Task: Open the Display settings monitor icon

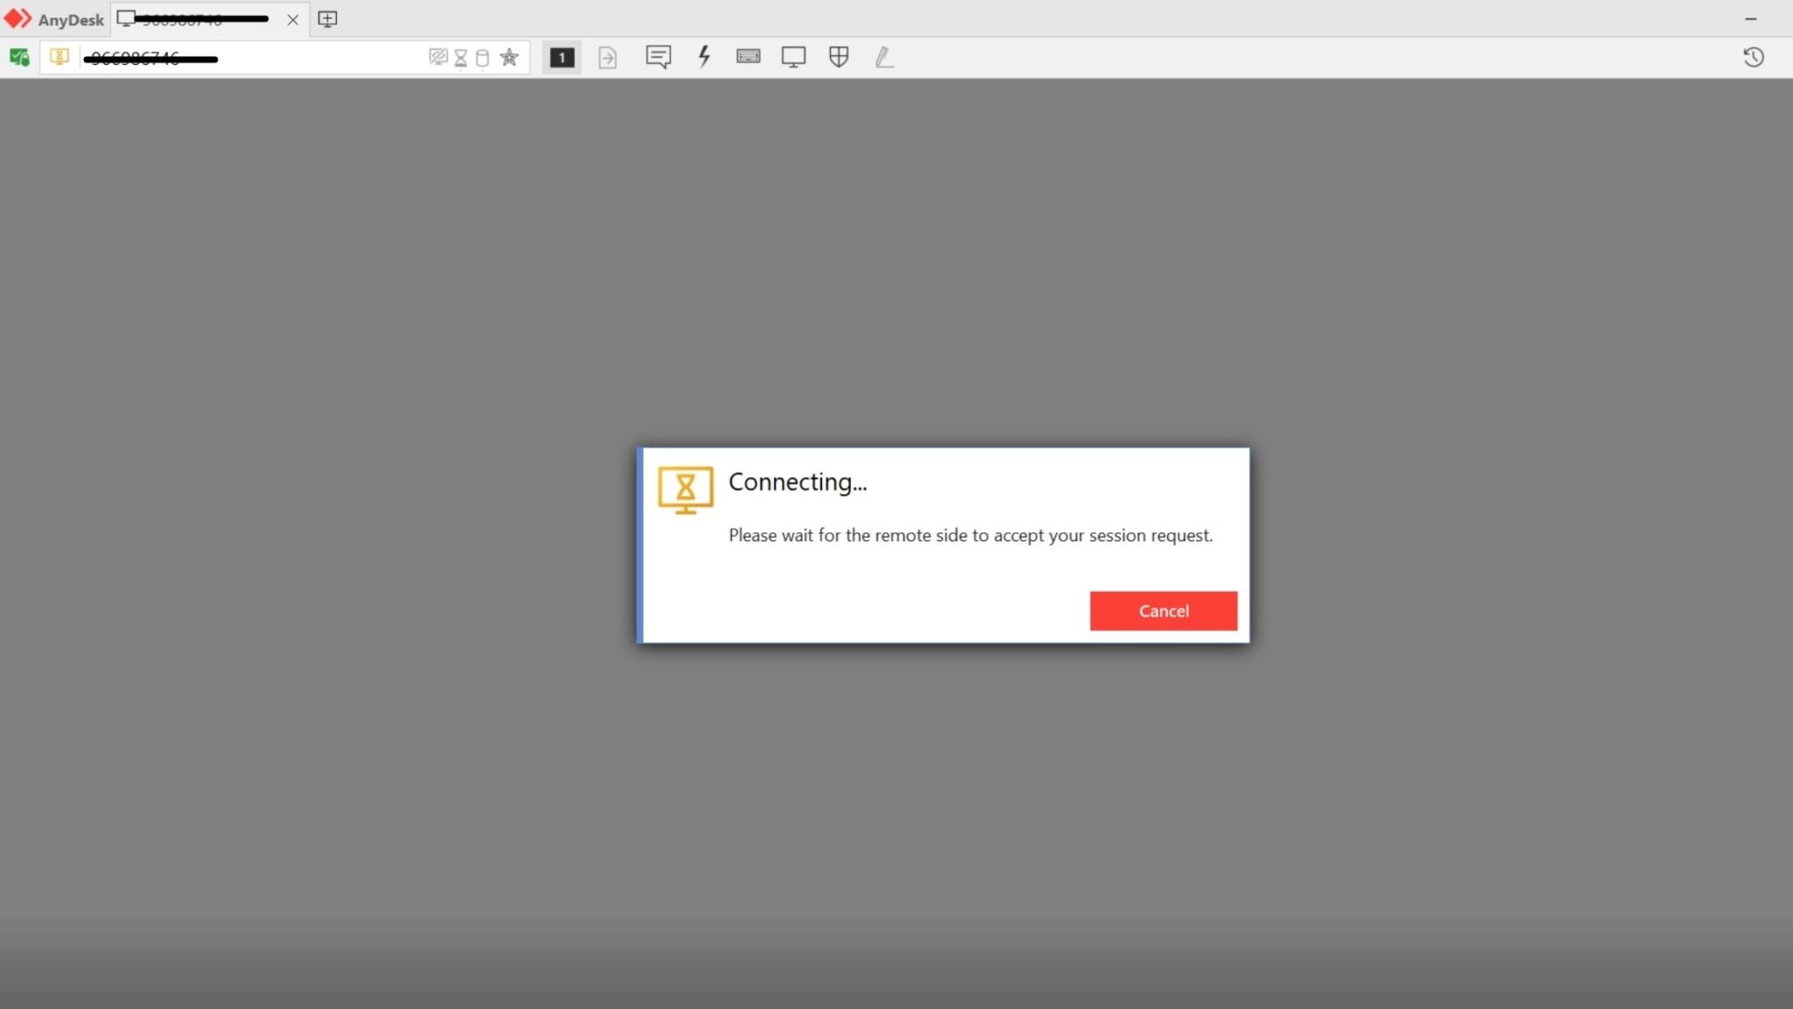Action: tap(793, 57)
